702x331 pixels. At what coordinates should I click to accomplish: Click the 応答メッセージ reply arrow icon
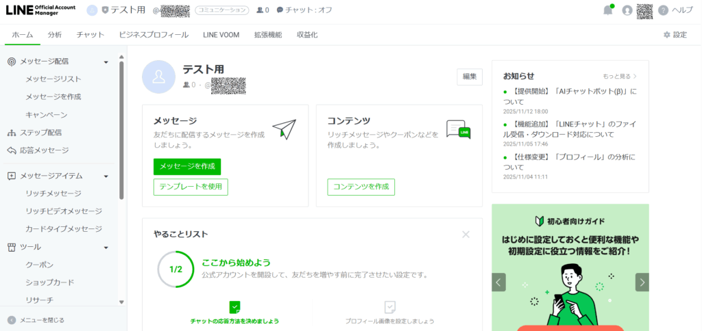[12, 150]
